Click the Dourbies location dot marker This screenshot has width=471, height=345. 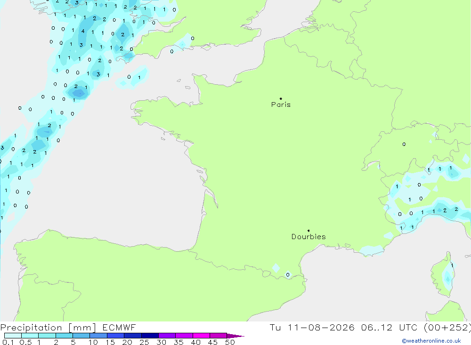click(x=309, y=231)
